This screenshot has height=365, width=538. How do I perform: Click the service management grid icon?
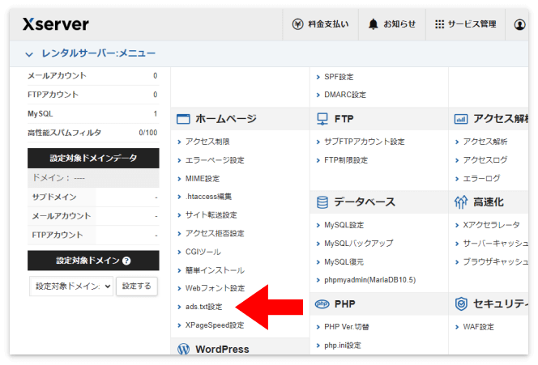(x=439, y=24)
